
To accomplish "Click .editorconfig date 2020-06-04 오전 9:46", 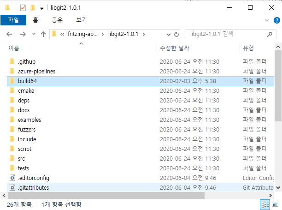I will point(188,178).
